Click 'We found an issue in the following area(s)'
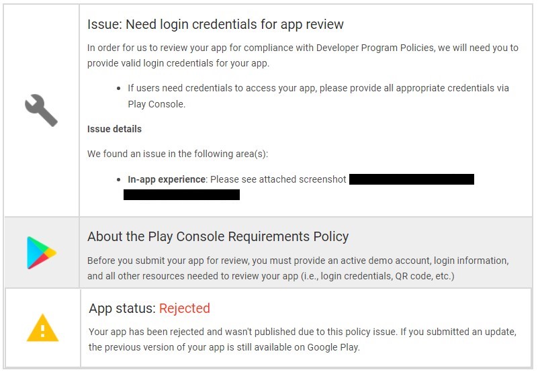The height and width of the screenshot is (372, 538). 177,154
